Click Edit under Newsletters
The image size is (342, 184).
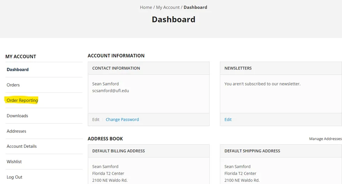[228, 119]
